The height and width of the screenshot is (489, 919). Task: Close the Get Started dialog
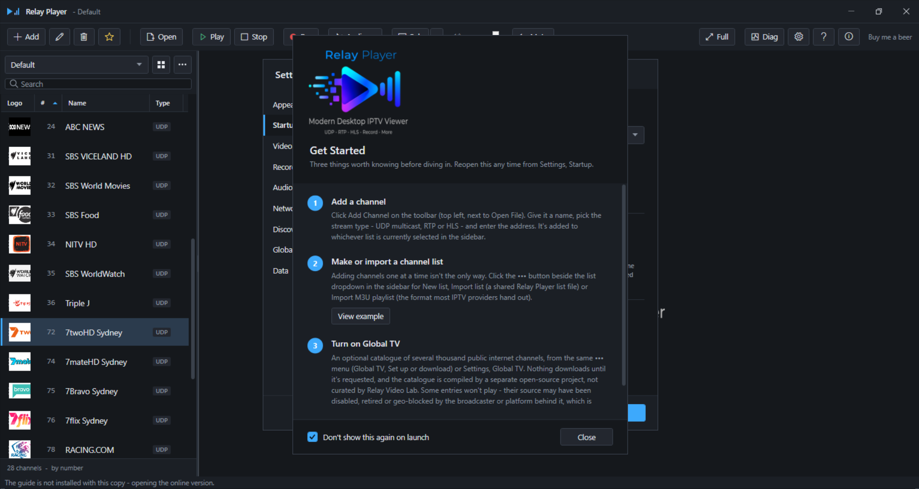586,437
